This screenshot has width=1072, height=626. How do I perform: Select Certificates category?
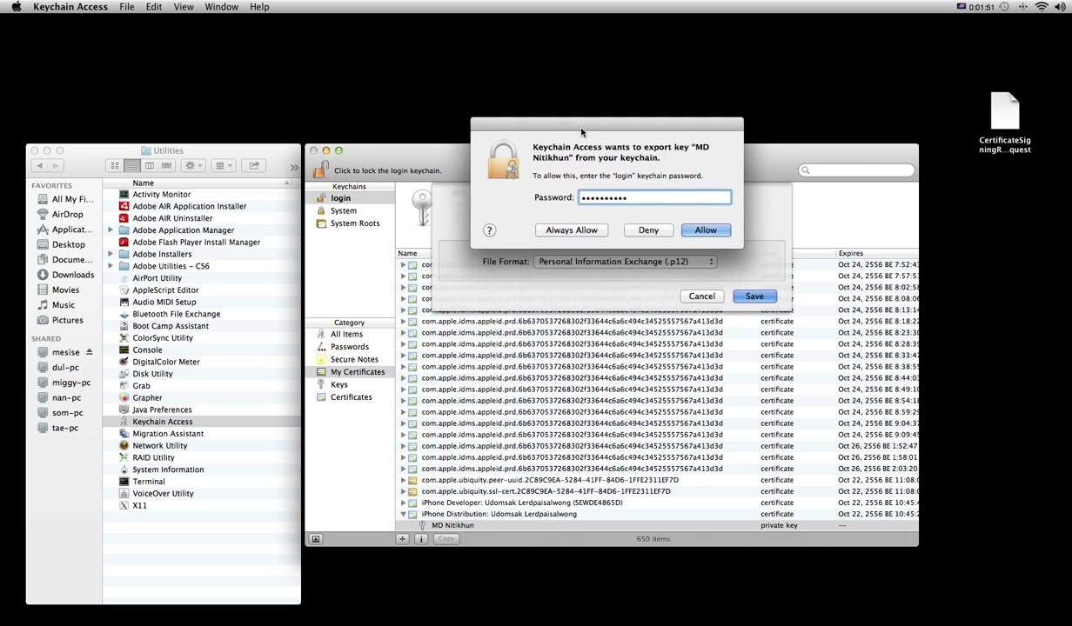pyautogui.click(x=352, y=397)
